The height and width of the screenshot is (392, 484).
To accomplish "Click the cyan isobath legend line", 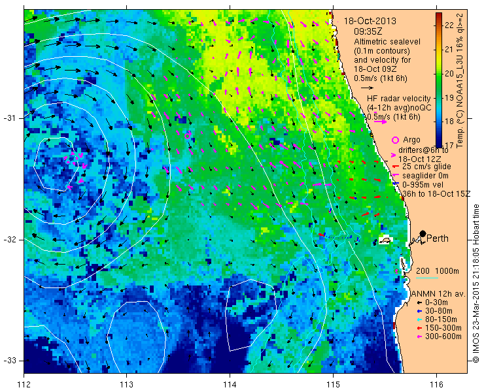I will coord(427,278).
